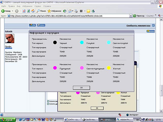Expand the Mail icon dropdown arrow
The width and height of the screenshot is (163, 122).
(x=73, y=11)
